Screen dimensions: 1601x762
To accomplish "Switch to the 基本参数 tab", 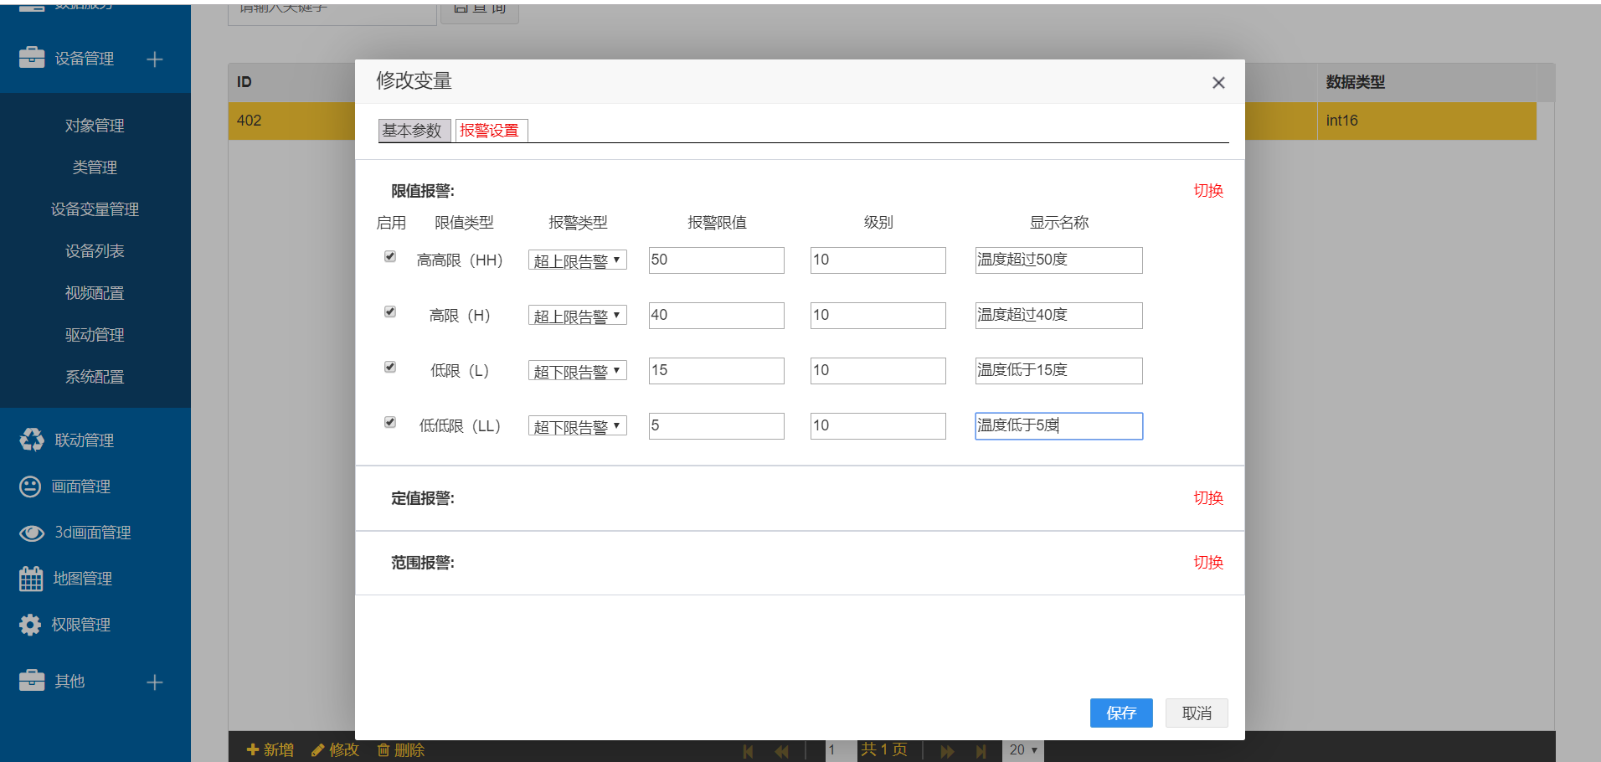I will 414,131.
